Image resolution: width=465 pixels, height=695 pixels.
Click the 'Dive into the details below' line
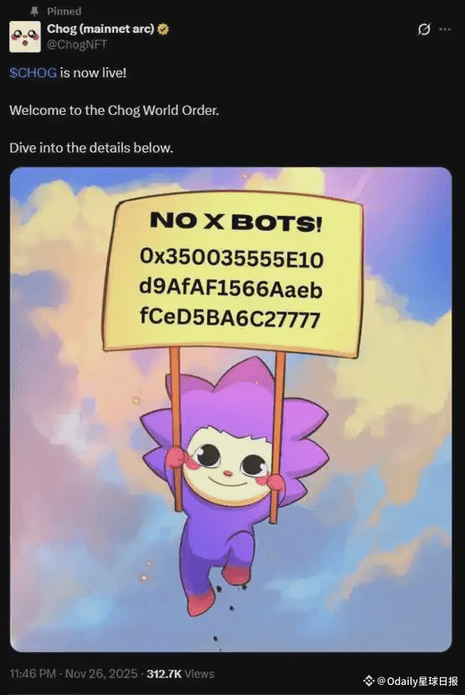(91, 148)
